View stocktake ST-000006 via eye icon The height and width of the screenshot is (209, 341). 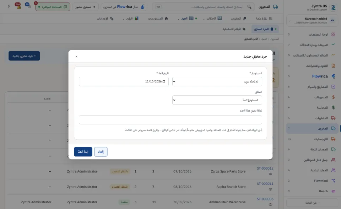point(270,204)
